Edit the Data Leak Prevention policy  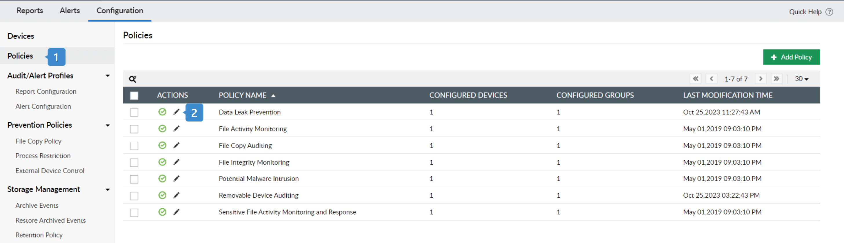click(x=176, y=112)
